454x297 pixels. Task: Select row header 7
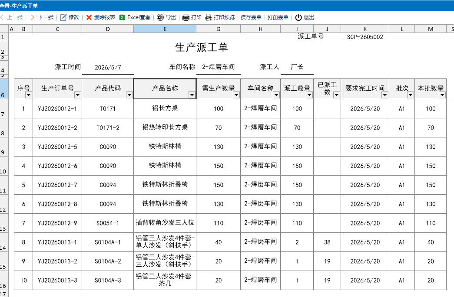(x=3, y=109)
